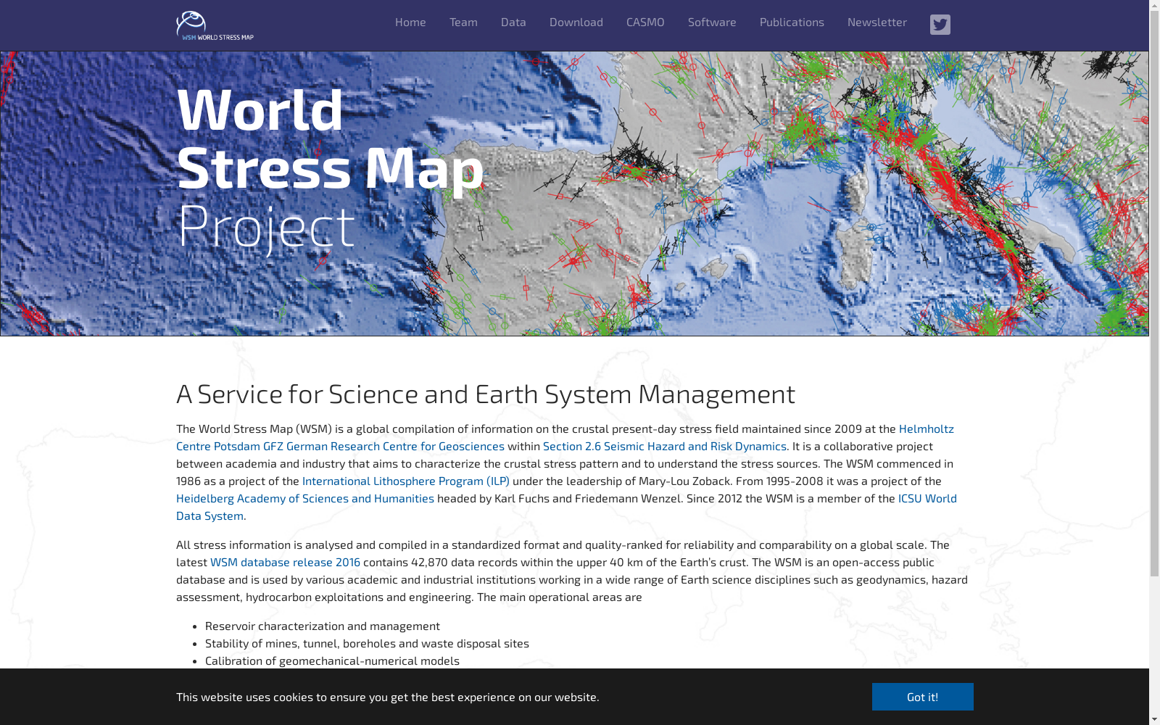The height and width of the screenshot is (725, 1160).
Task: Open the Twitter icon in the navbar
Action: point(940,24)
